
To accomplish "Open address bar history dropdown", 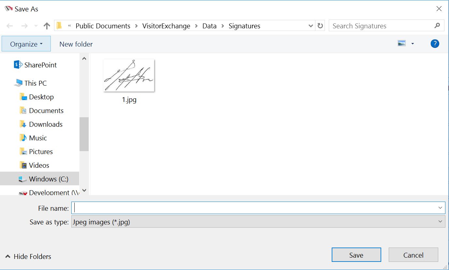I will pos(311,26).
